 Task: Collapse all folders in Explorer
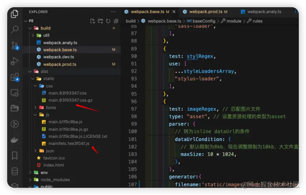[116, 21]
